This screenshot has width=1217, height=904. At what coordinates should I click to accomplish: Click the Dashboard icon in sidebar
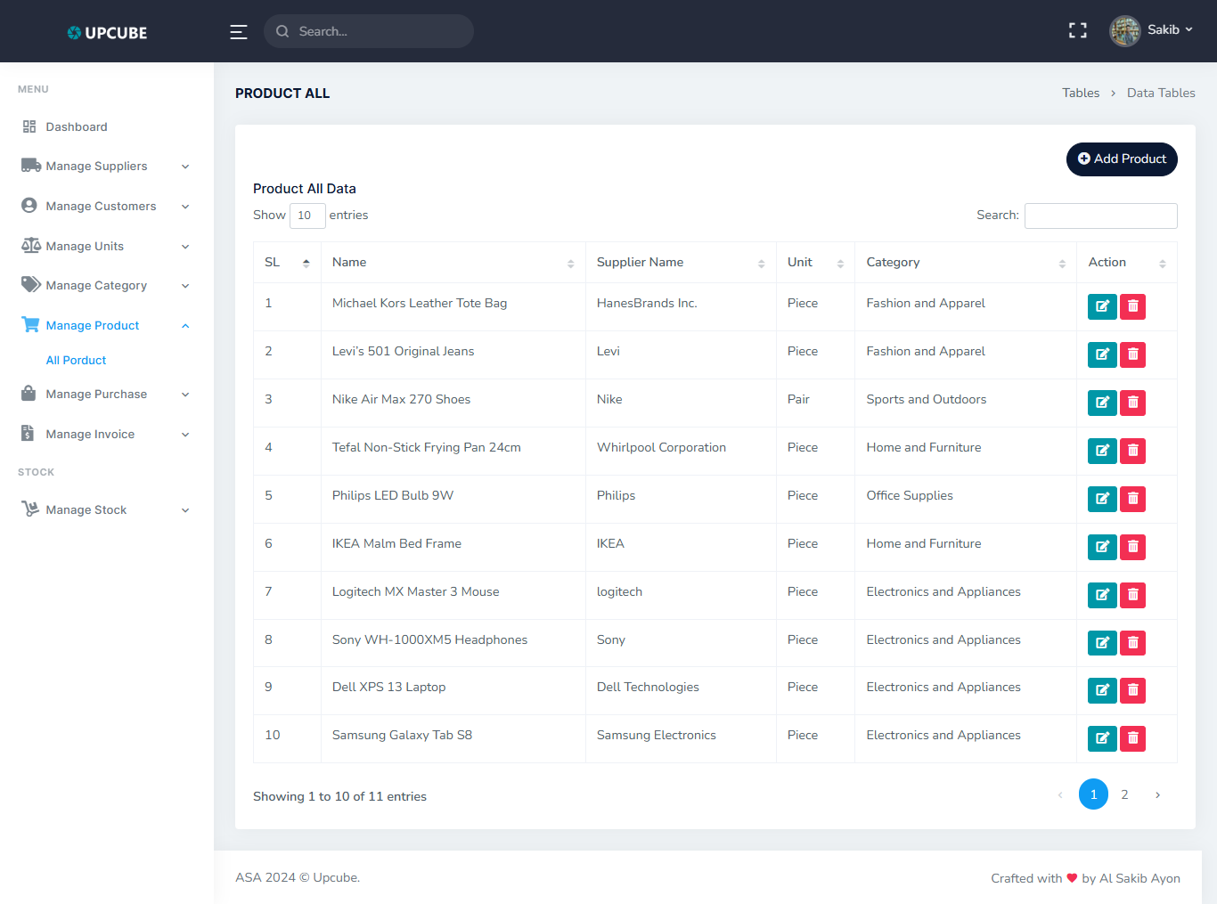pos(29,126)
